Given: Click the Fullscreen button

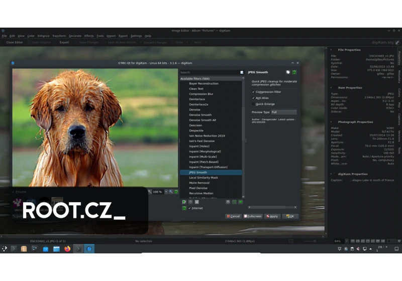Looking at the screenshot, I should [x=253, y=216].
